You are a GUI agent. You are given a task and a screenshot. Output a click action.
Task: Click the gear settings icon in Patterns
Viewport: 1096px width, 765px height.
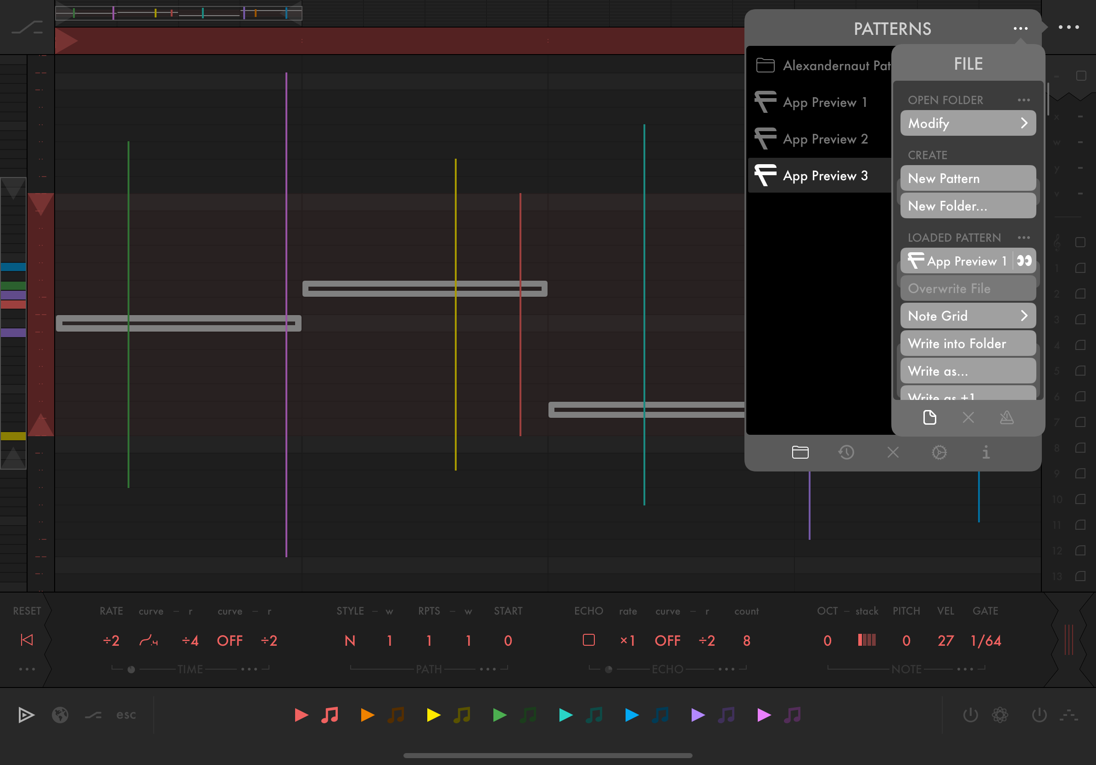coord(939,452)
